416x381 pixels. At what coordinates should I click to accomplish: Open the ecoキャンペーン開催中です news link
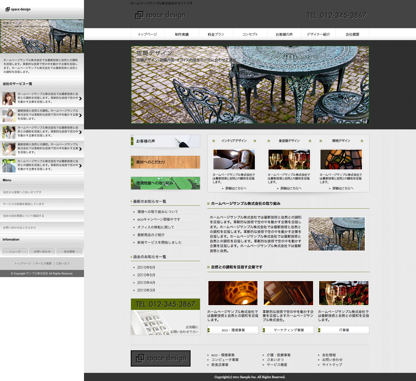(x=159, y=219)
